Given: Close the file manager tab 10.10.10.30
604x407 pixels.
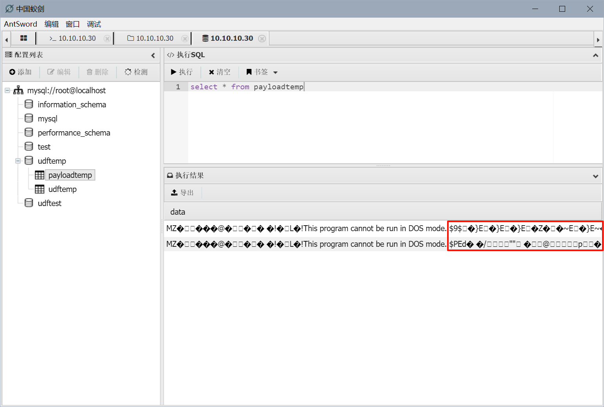Looking at the screenshot, I should pyautogui.click(x=184, y=38).
